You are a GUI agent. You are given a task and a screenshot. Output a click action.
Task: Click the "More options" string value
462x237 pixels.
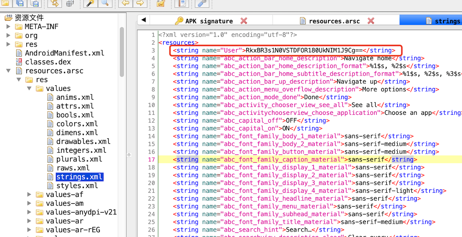click(x=384, y=89)
